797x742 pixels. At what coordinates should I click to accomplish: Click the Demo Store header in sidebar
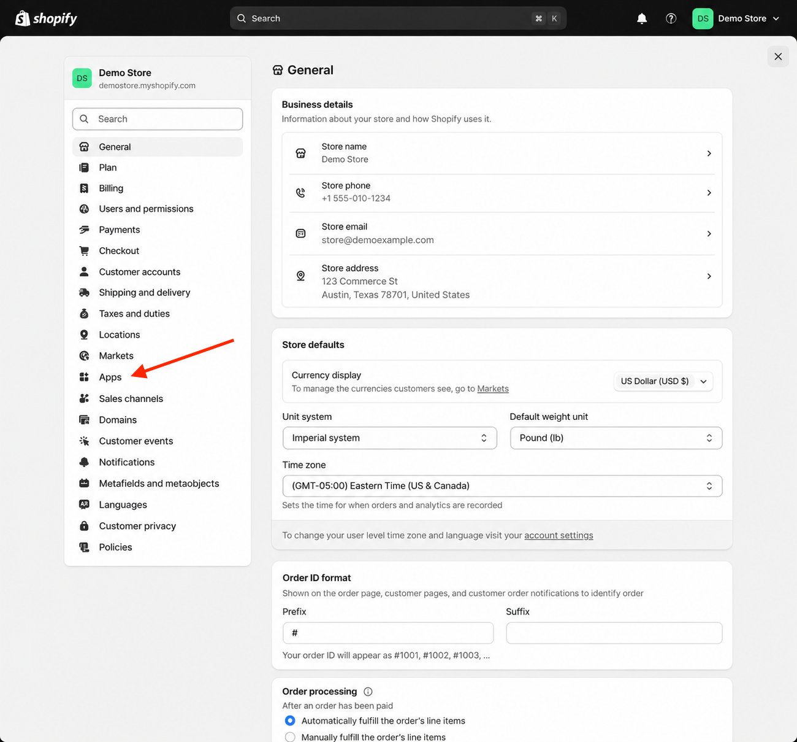(158, 78)
